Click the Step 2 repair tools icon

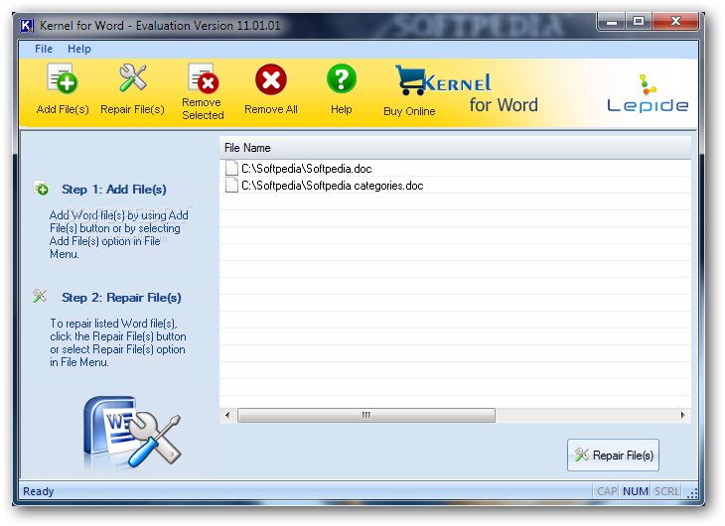(41, 296)
